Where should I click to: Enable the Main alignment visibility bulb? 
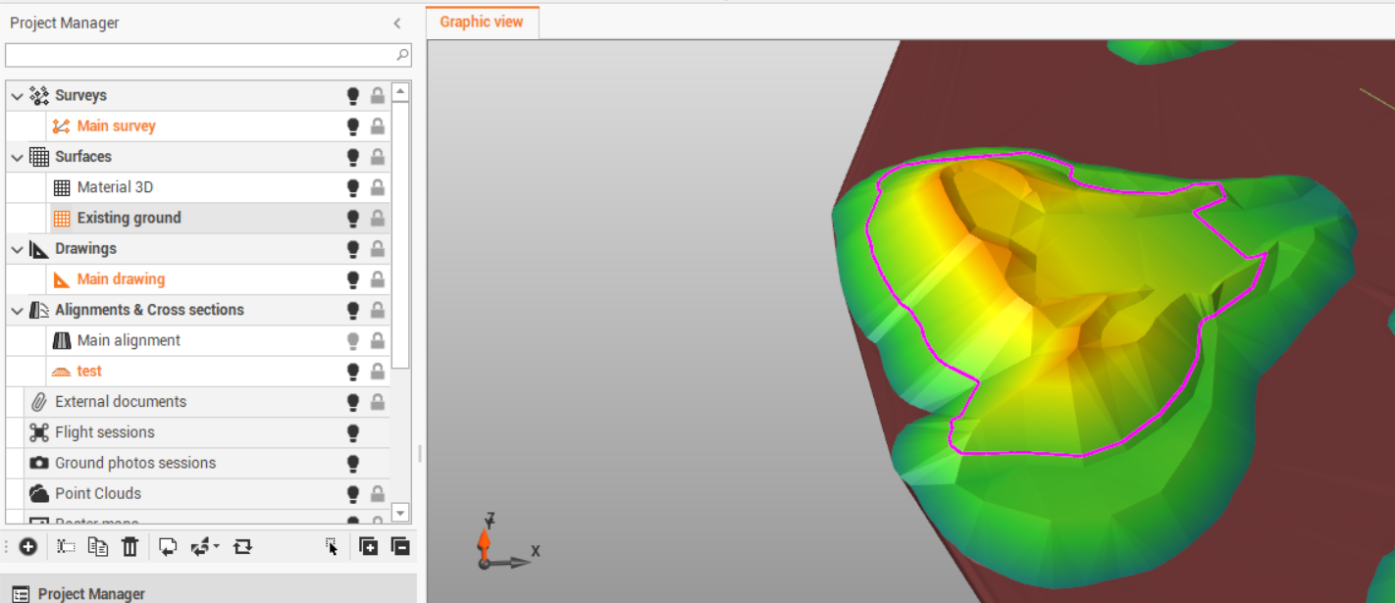tap(352, 340)
